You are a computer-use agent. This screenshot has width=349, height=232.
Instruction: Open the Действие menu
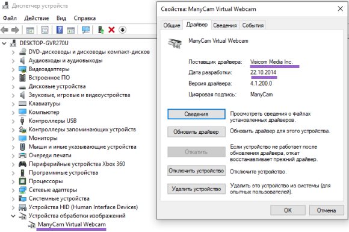(x=37, y=18)
